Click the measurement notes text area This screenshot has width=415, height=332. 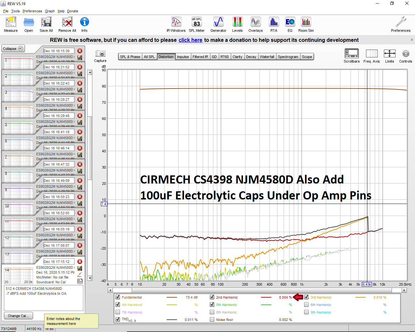pyautogui.click(x=43, y=298)
